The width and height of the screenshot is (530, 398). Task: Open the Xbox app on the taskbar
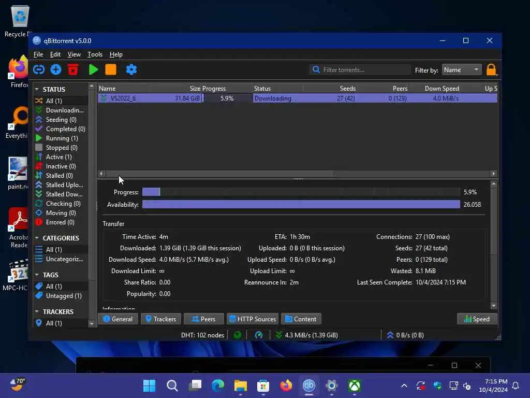(x=354, y=386)
